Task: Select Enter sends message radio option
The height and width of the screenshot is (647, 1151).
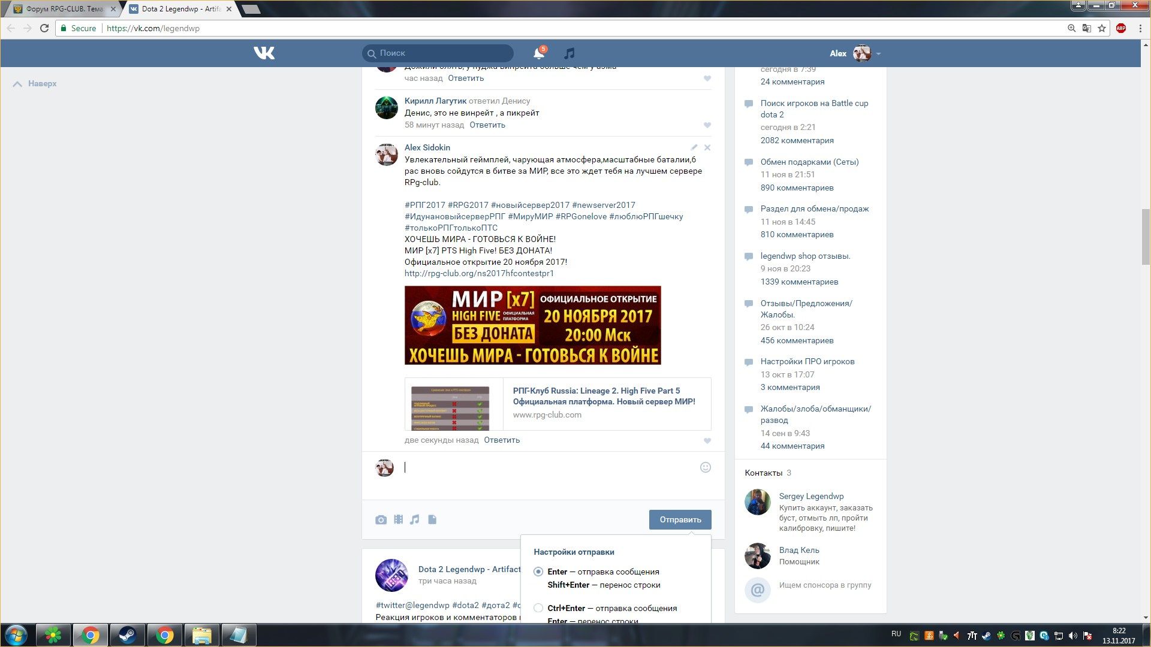Action: click(x=538, y=572)
